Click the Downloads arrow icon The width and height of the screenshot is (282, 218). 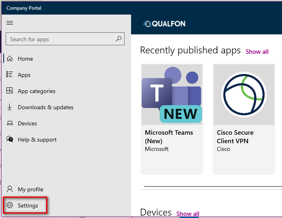[x=10, y=107]
